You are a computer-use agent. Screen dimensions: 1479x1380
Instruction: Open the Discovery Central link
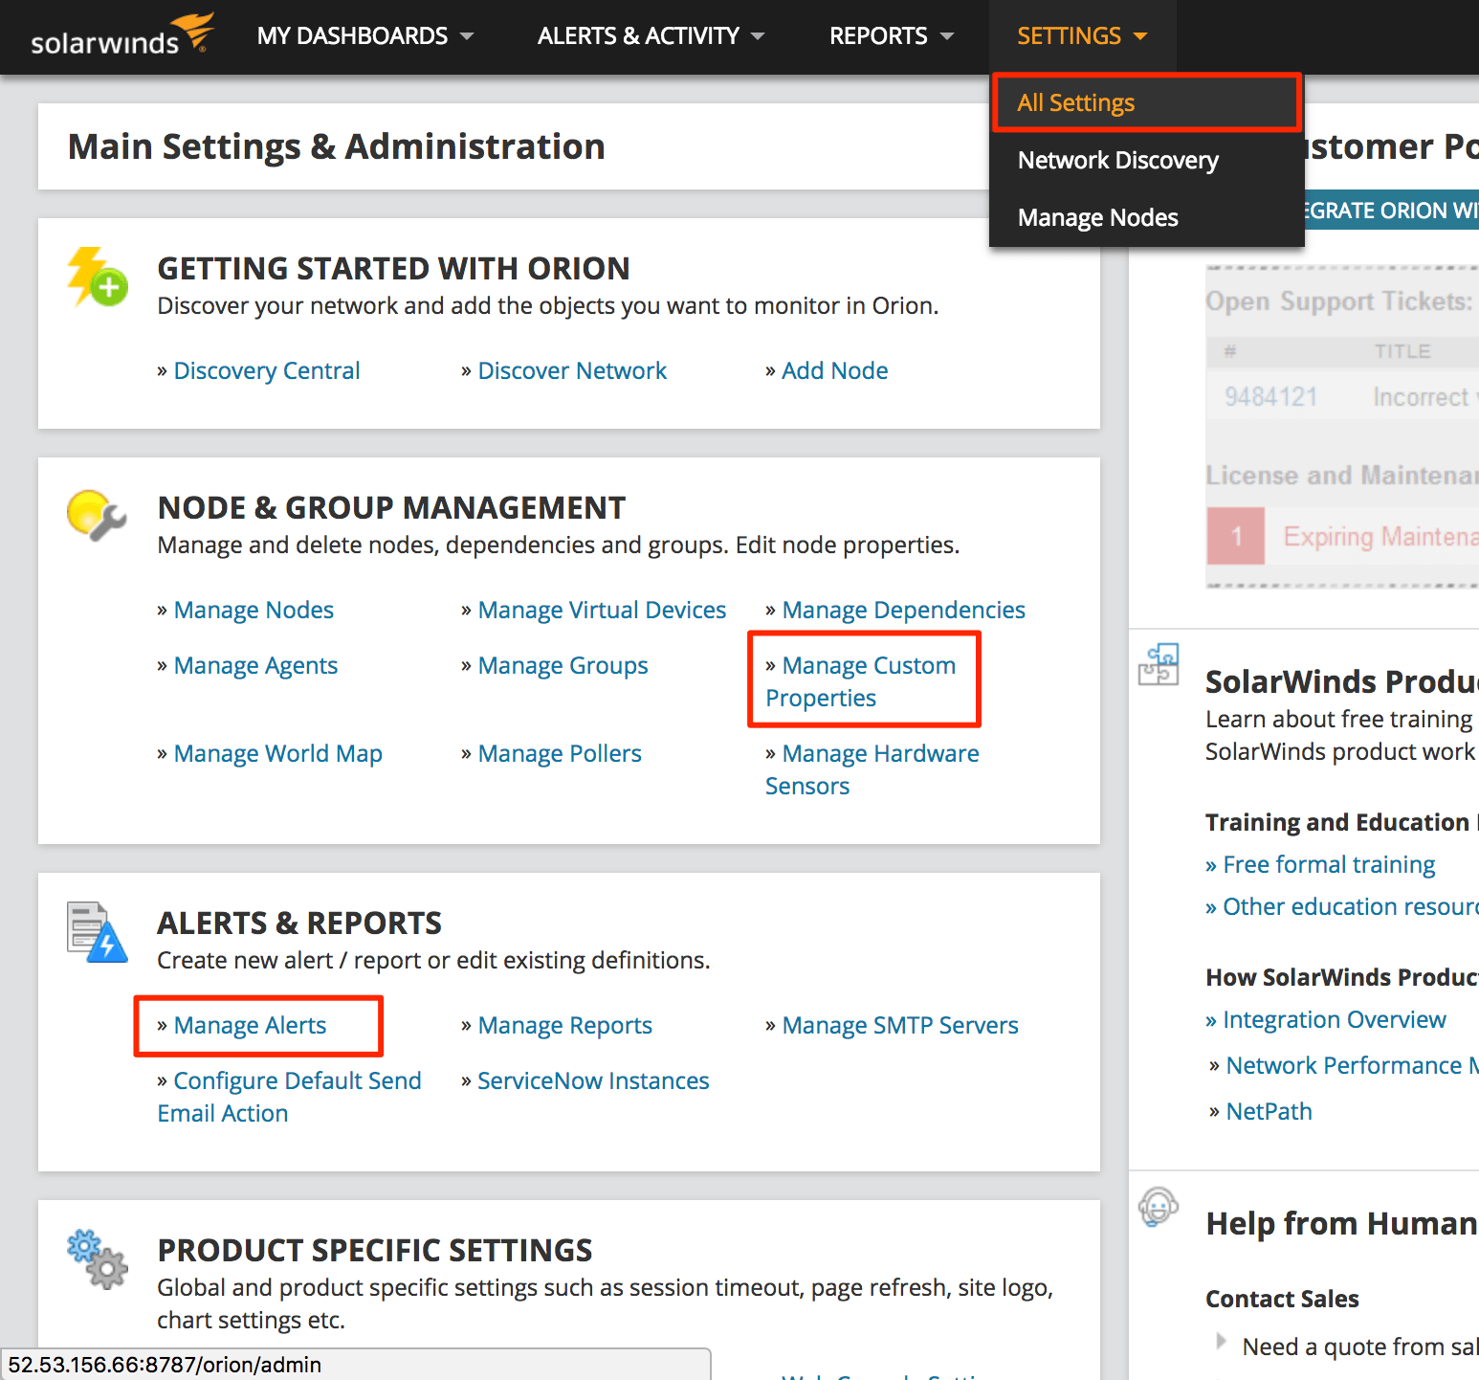tap(267, 370)
